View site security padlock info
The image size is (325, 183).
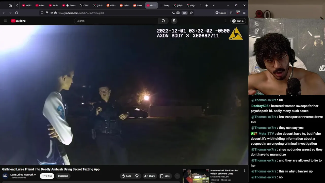tap(47, 13)
